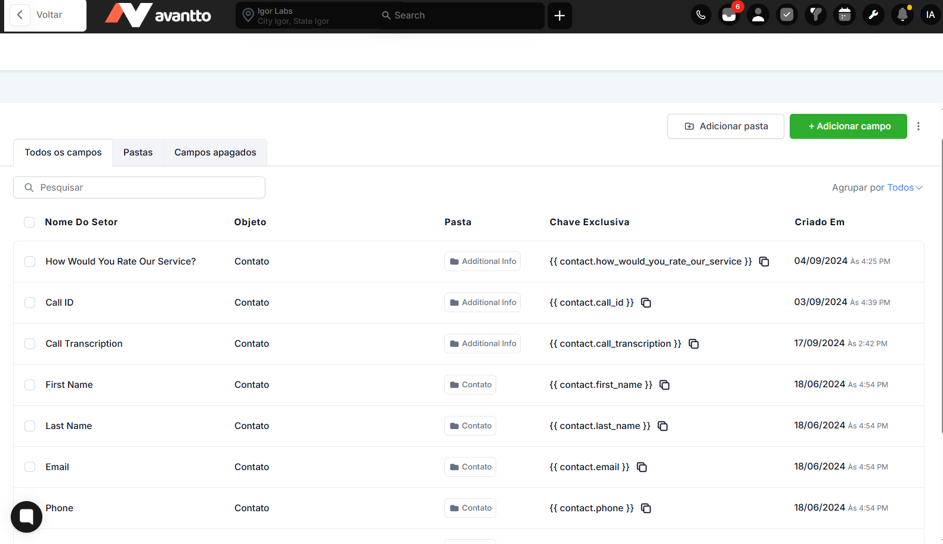Click the location pin icon

(x=248, y=15)
